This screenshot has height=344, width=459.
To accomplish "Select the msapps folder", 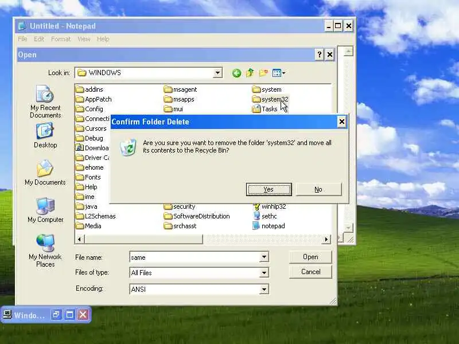I will [x=179, y=99].
